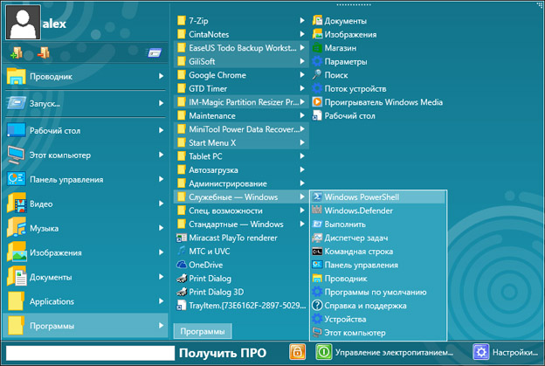The height and width of the screenshot is (366, 545).
Task: Expand the Администрирование folder arrow
Action: point(302,183)
